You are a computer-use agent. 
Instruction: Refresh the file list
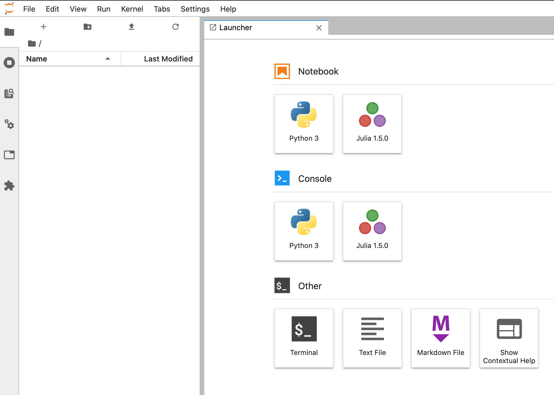pyautogui.click(x=176, y=27)
